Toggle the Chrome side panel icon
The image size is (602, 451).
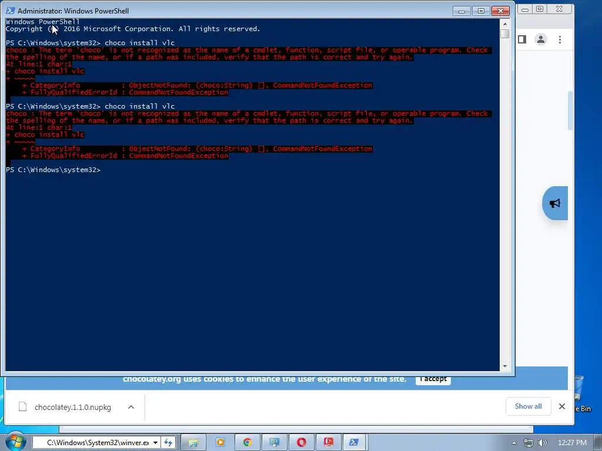pos(522,39)
